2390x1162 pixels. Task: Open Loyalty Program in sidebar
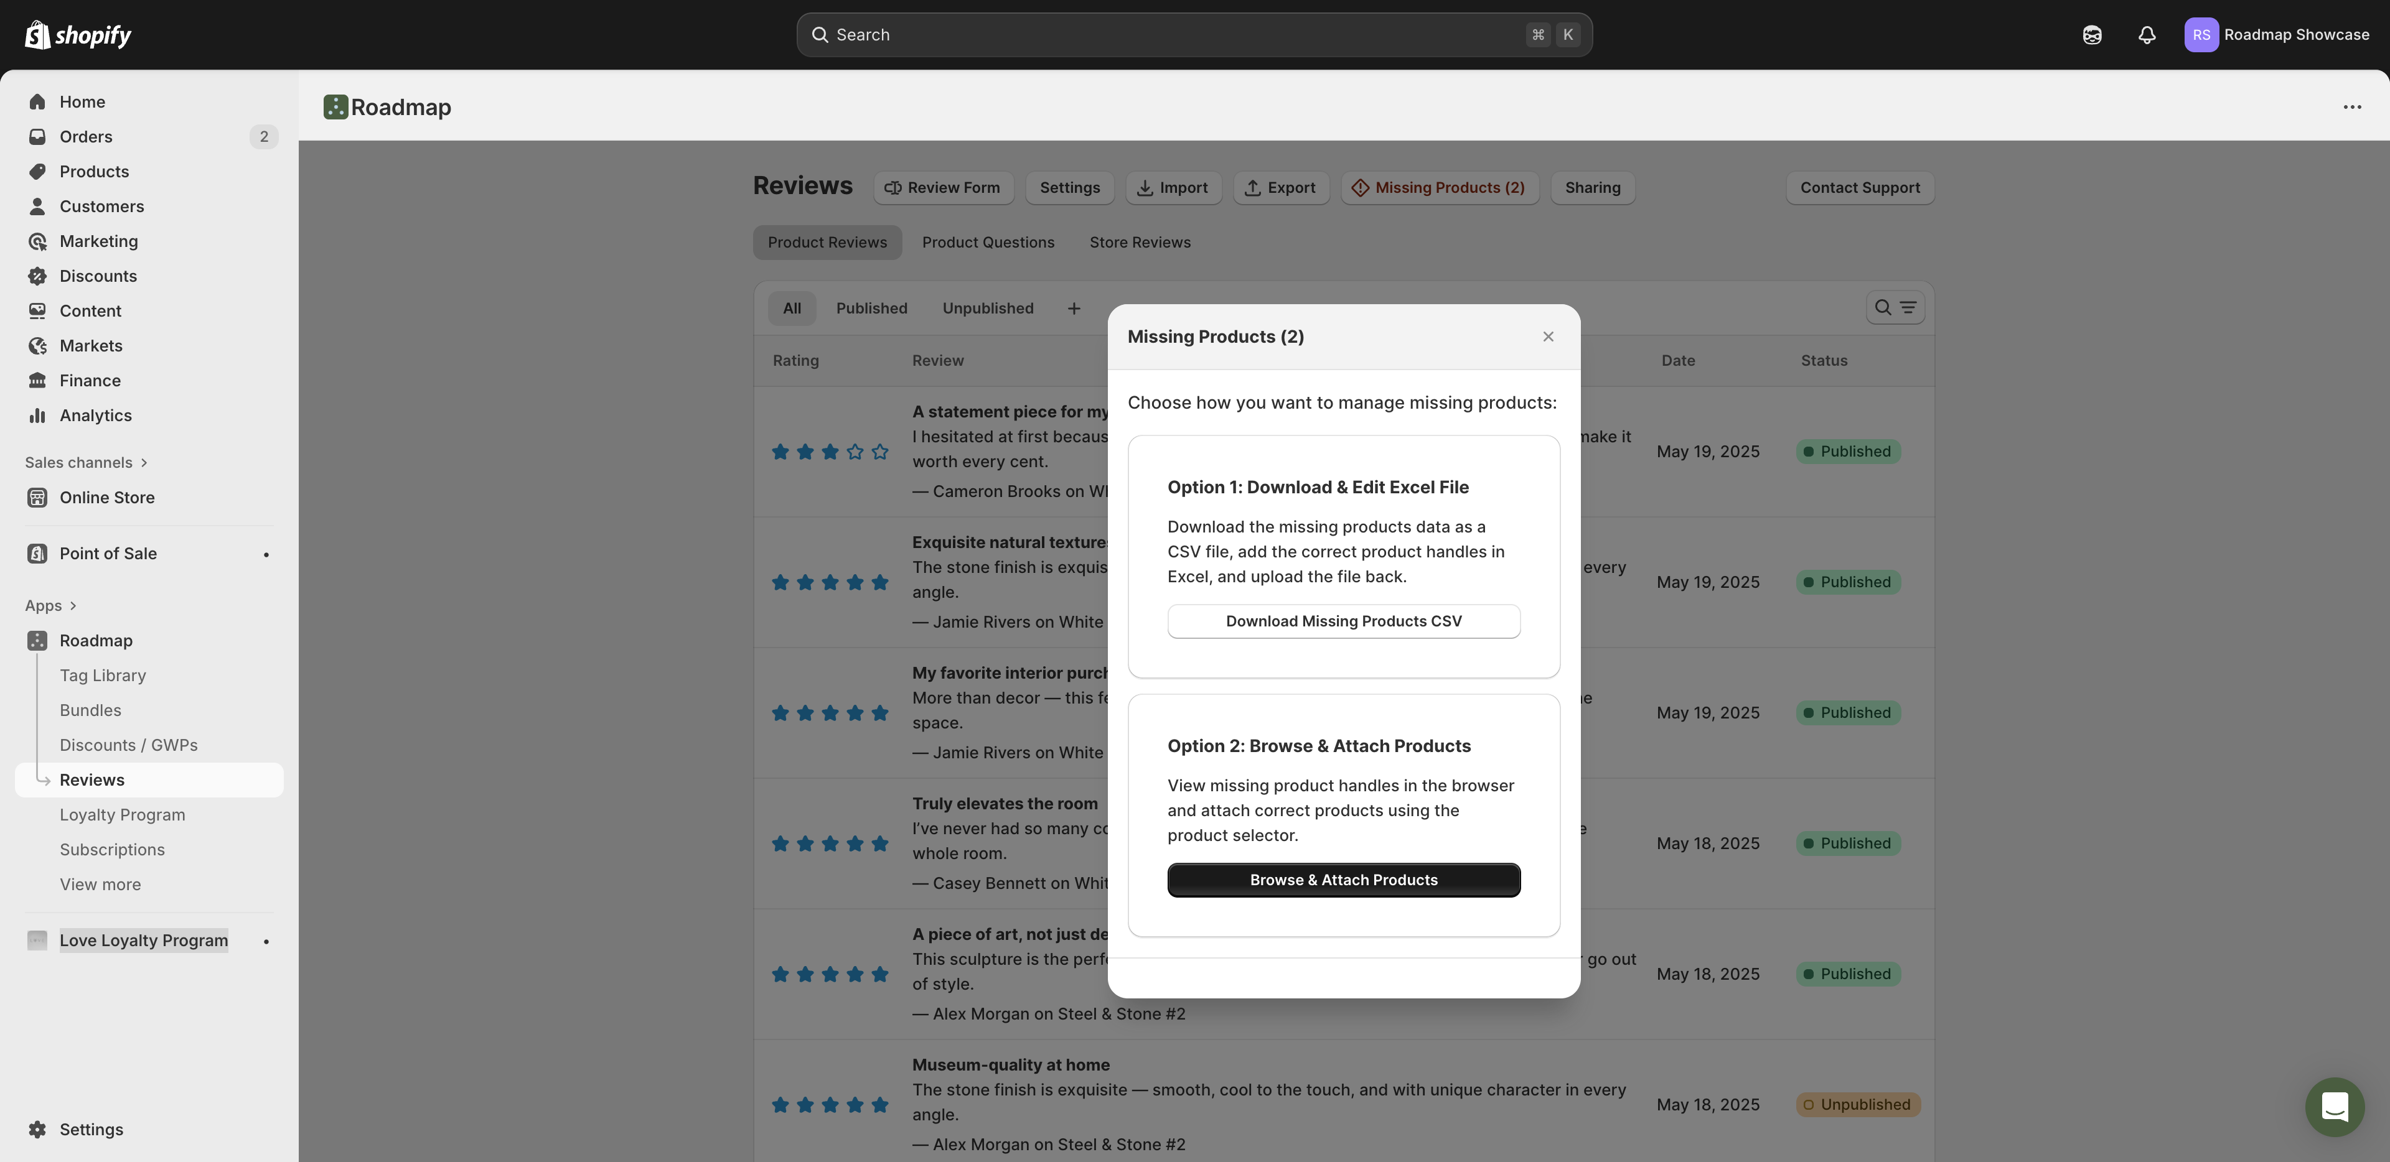[x=123, y=815]
